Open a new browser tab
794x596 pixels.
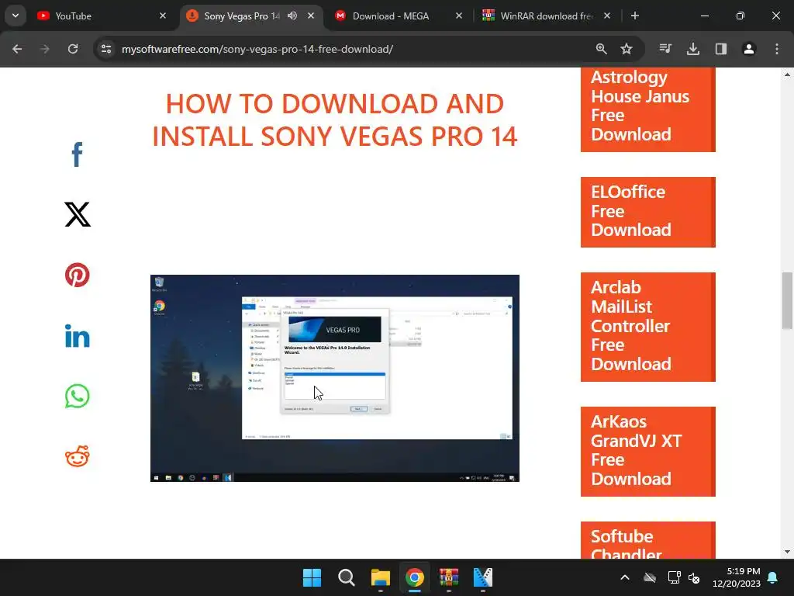(x=634, y=16)
